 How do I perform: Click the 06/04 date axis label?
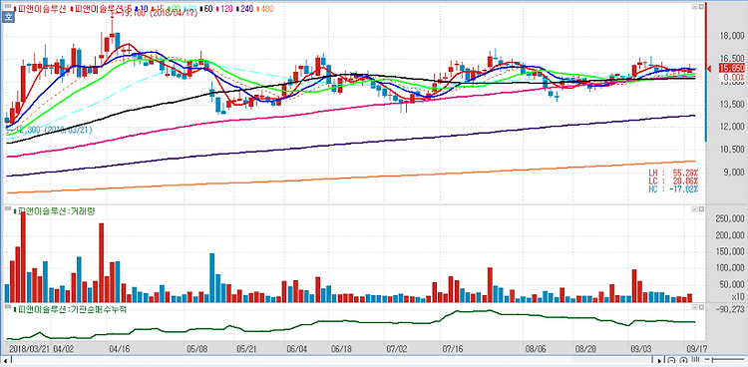coord(297,348)
